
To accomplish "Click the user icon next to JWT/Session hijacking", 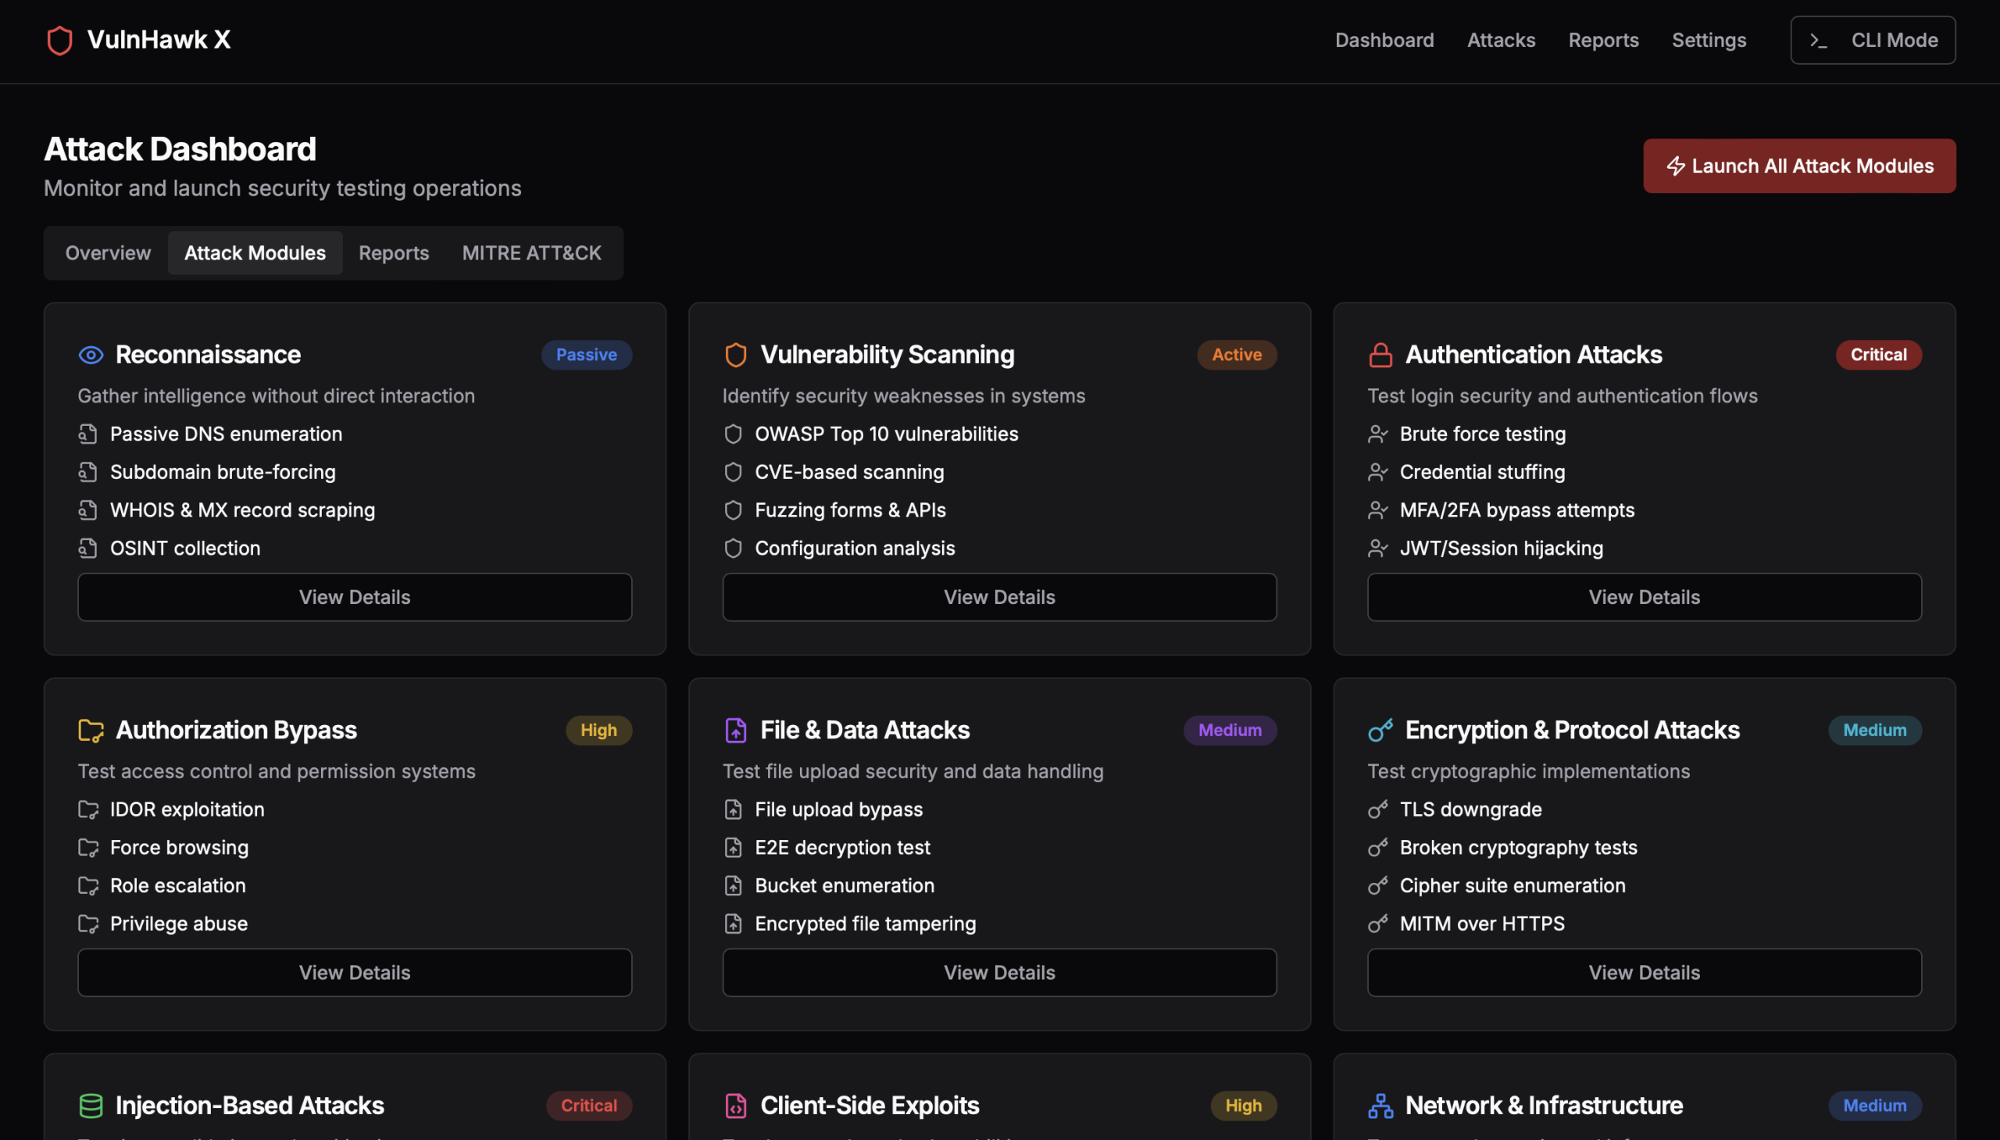I will (x=1377, y=548).
